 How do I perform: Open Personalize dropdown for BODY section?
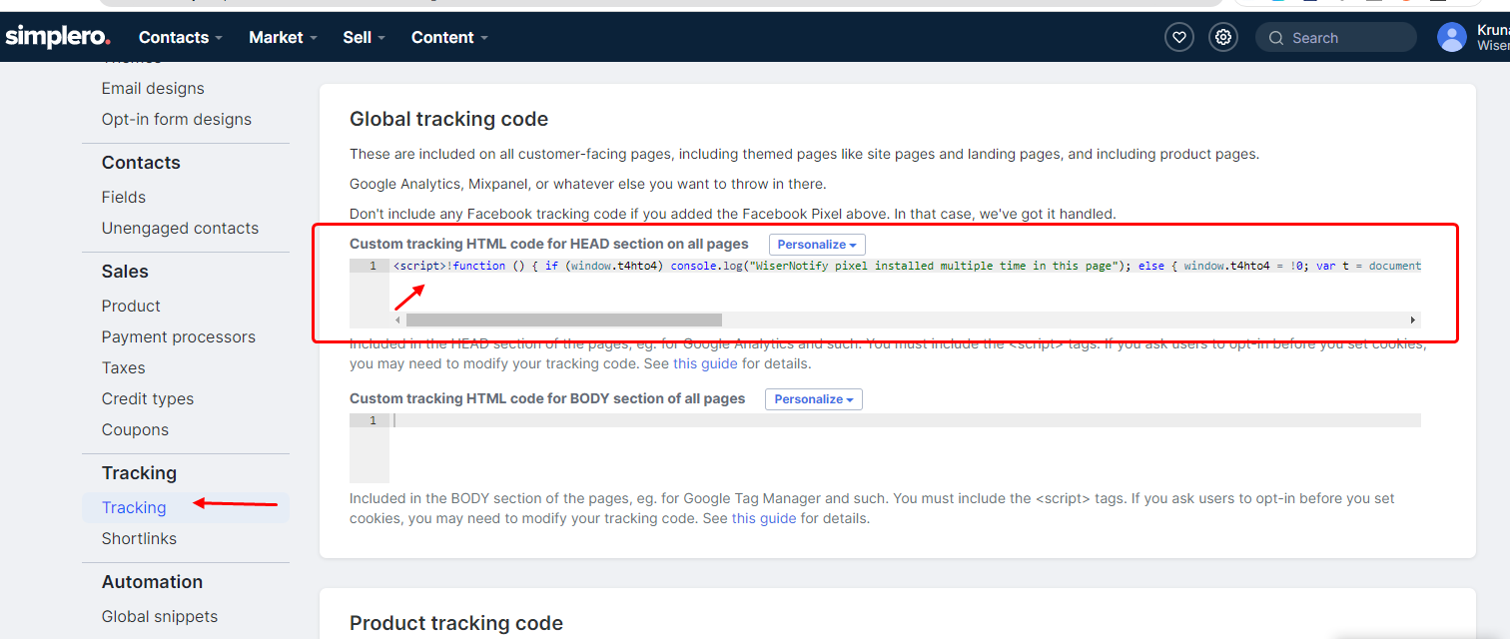tap(814, 399)
